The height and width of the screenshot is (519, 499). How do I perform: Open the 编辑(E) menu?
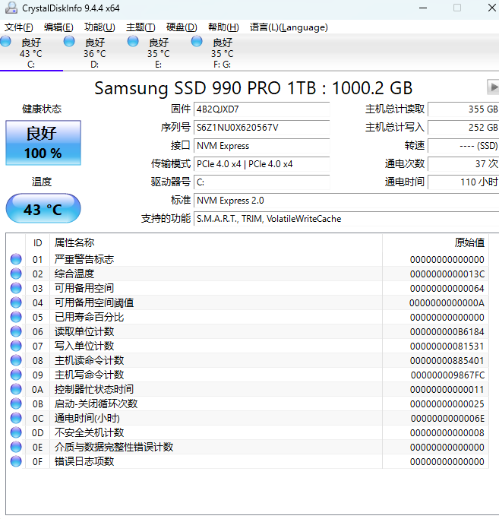[x=58, y=27]
